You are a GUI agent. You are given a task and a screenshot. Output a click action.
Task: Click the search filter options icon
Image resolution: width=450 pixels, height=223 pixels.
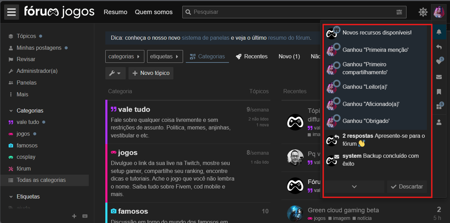pos(399,12)
